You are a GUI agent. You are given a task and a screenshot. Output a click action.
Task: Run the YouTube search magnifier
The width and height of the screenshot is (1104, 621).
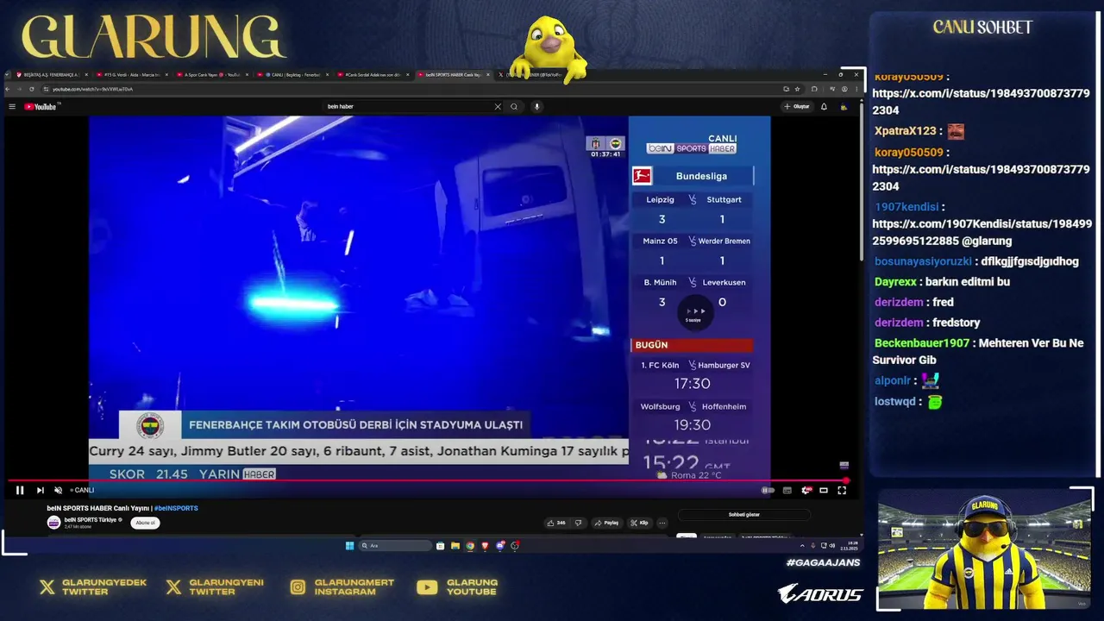click(x=514, y=107)
